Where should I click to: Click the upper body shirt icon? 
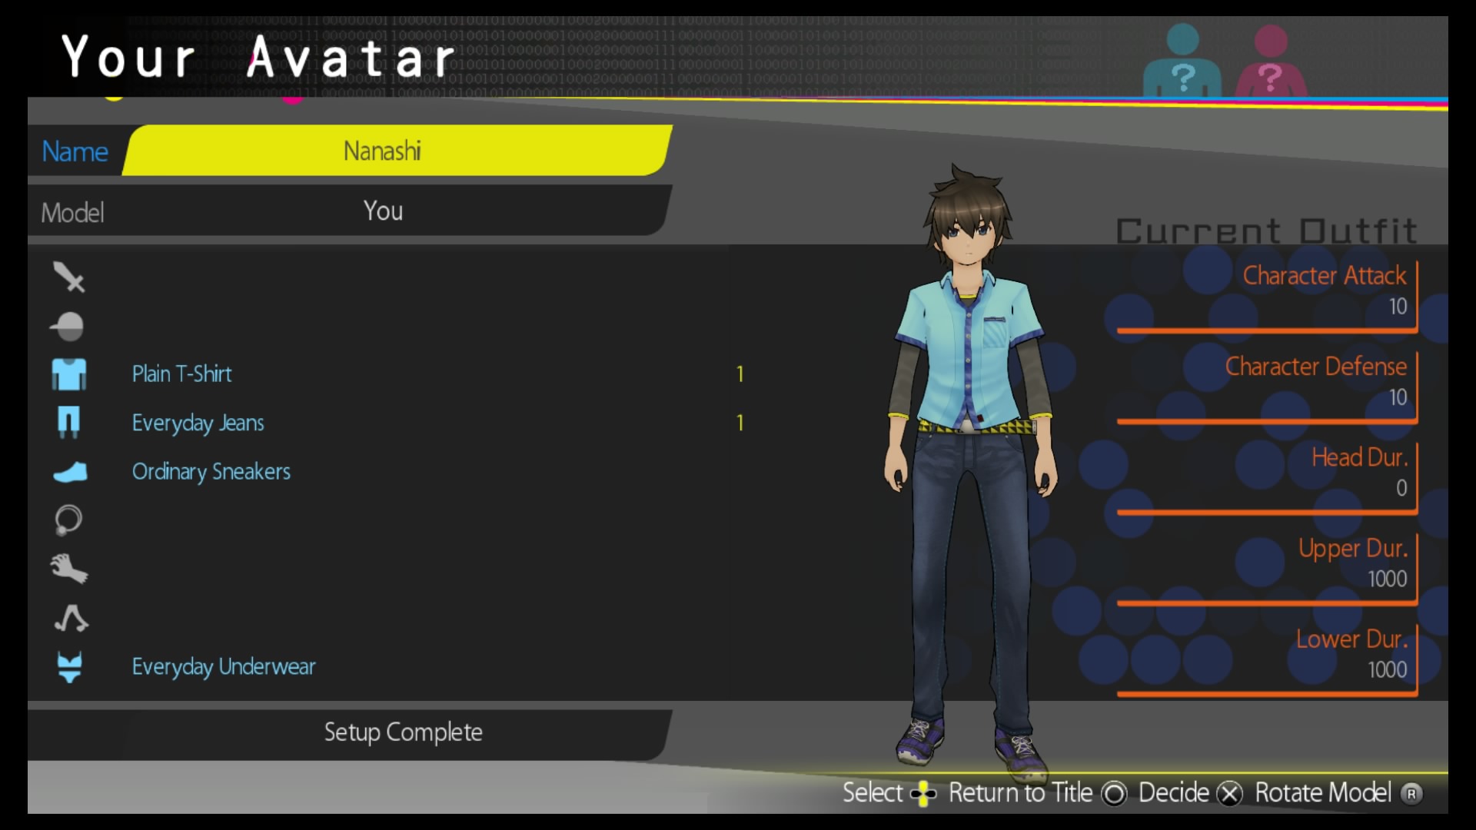click(68, 374)
